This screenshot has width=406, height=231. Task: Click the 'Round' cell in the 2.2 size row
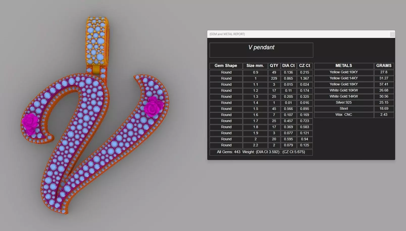point(226,145)
